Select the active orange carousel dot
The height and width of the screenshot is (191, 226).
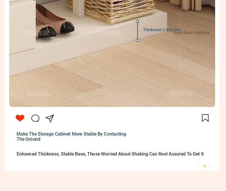click(x=205, y=166)
